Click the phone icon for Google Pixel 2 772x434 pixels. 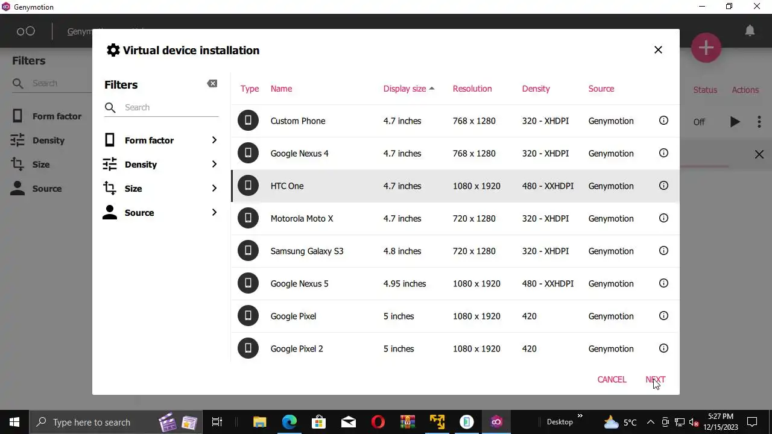(248, 348)
